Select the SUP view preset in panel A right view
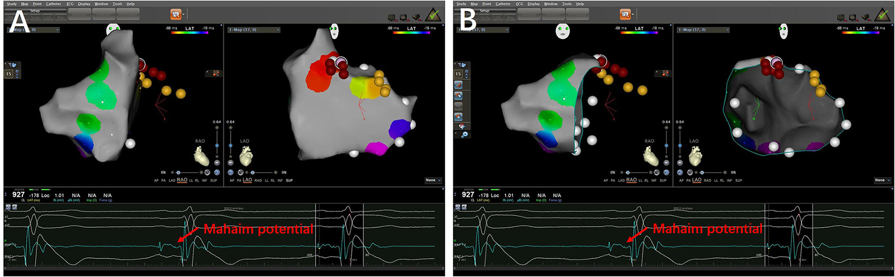Image resolution: width=895 pixels, height=277 pixels. point(289,180)
